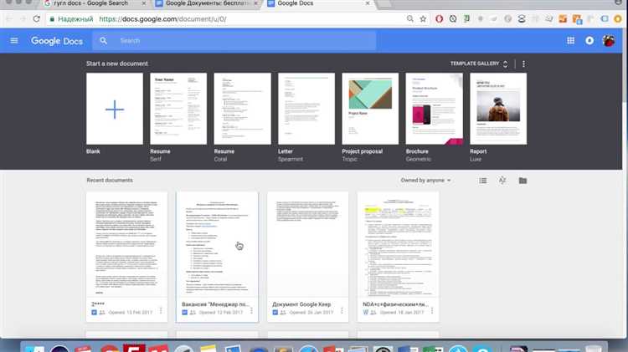Open the notifications bell in Docs header
The height and width of the screenshot is (352, 628).
pyautogui.click(x=589, y=40)
